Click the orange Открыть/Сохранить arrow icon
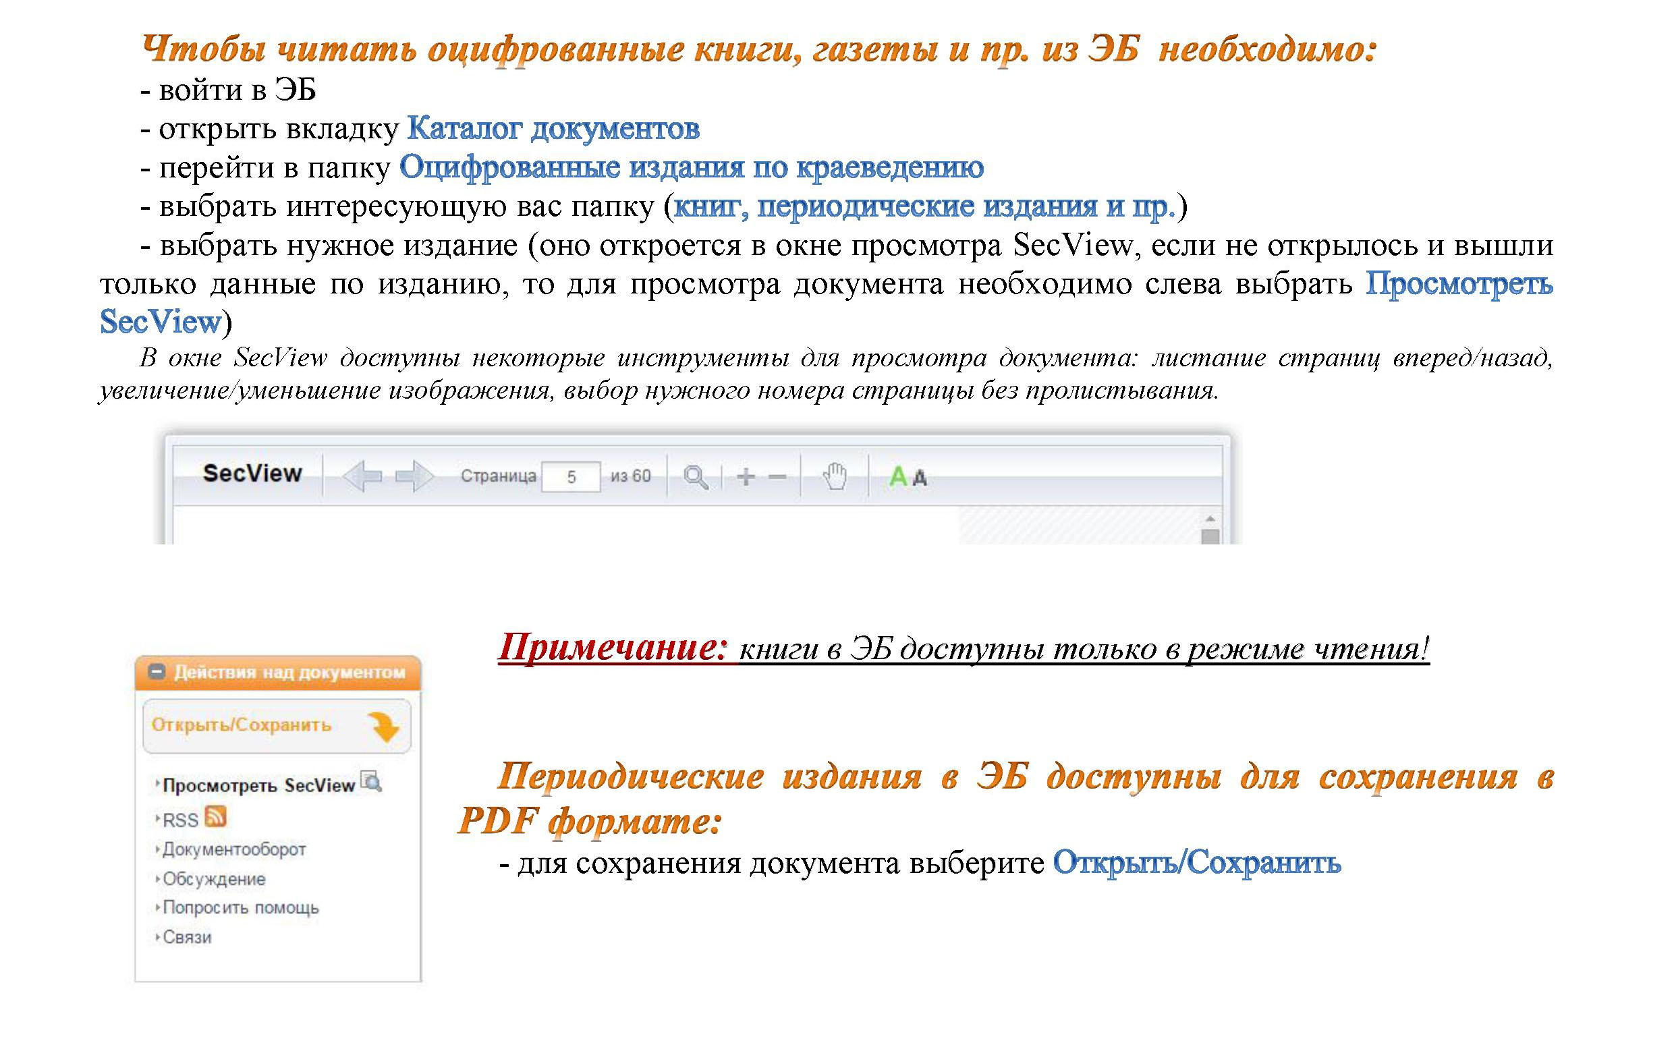This screenshot has height=1047, width=1674. (x=383, y=727)
